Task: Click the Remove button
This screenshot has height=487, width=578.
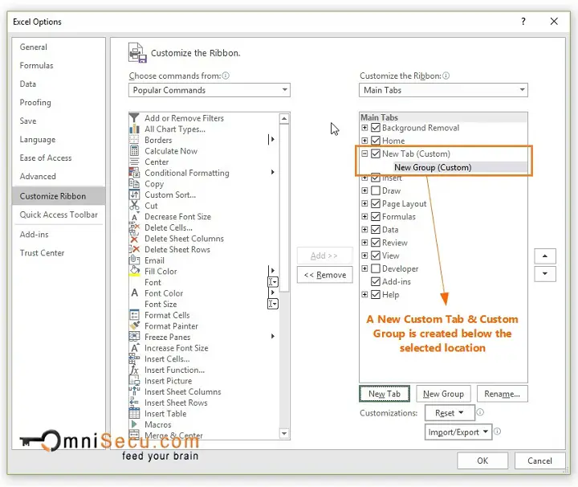Action: [x=325, y=275]
